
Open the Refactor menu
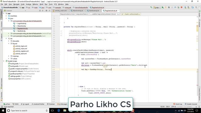point(35,4)
